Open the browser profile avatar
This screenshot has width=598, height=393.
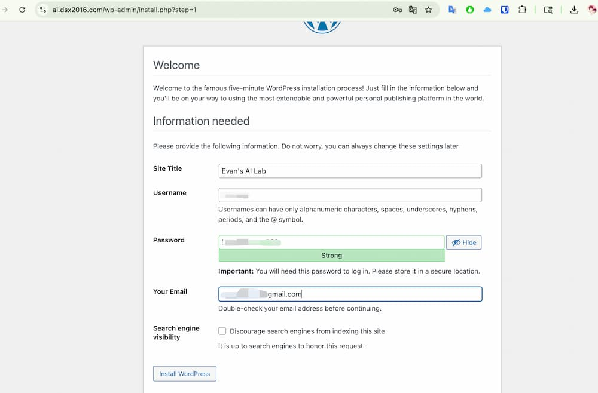[592, 10]
